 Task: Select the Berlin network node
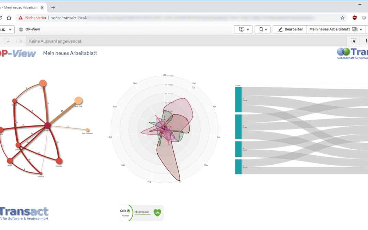tap(10, 161)
